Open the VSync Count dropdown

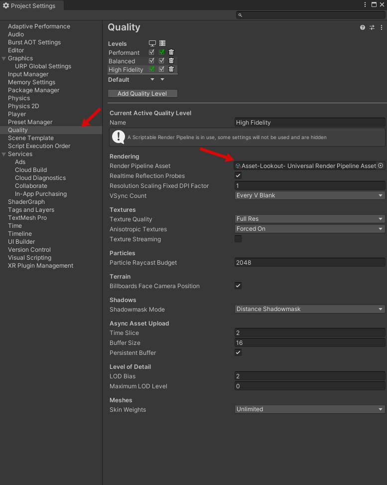point(309,196)
